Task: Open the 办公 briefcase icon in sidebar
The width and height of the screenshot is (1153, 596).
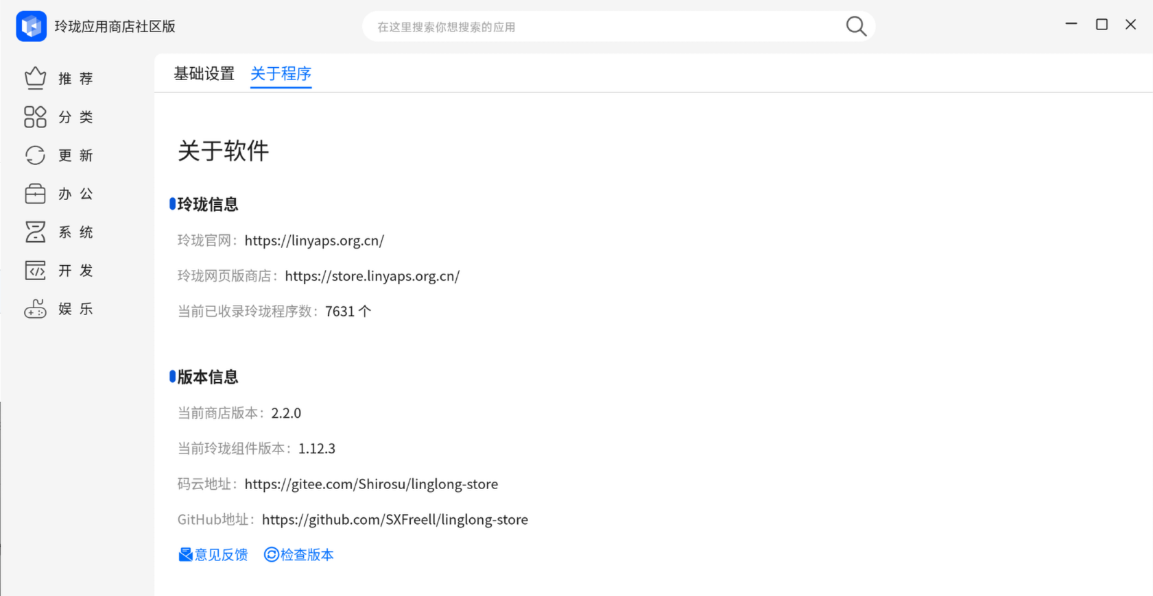Action: click(35, 193)
